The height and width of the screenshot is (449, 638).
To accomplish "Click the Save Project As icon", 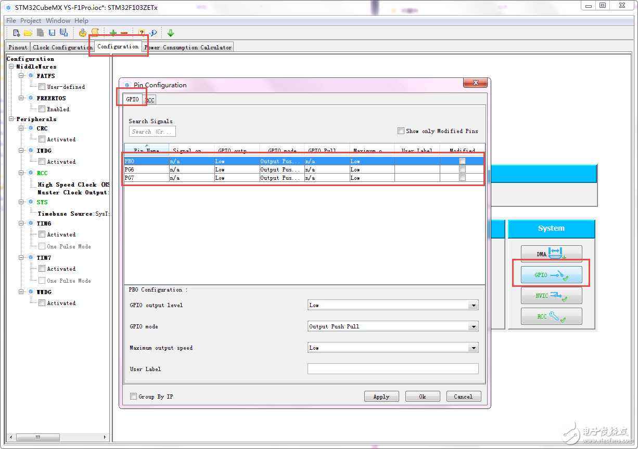I will pyautogui.click(x=63, y=33).
